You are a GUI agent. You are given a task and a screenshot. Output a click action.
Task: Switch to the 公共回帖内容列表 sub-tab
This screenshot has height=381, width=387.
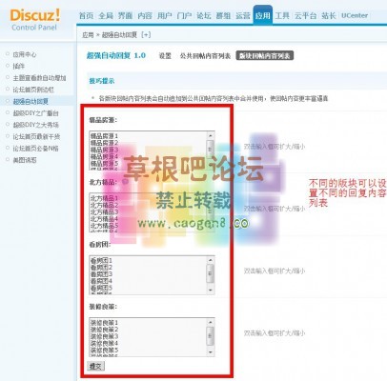click(x=205, y=56)
